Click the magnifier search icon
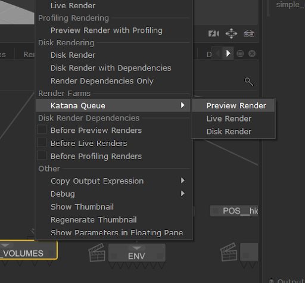 tap(249, 82)
